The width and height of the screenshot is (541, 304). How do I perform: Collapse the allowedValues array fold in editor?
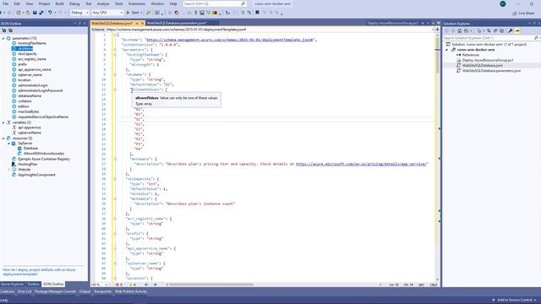point(115,90)
